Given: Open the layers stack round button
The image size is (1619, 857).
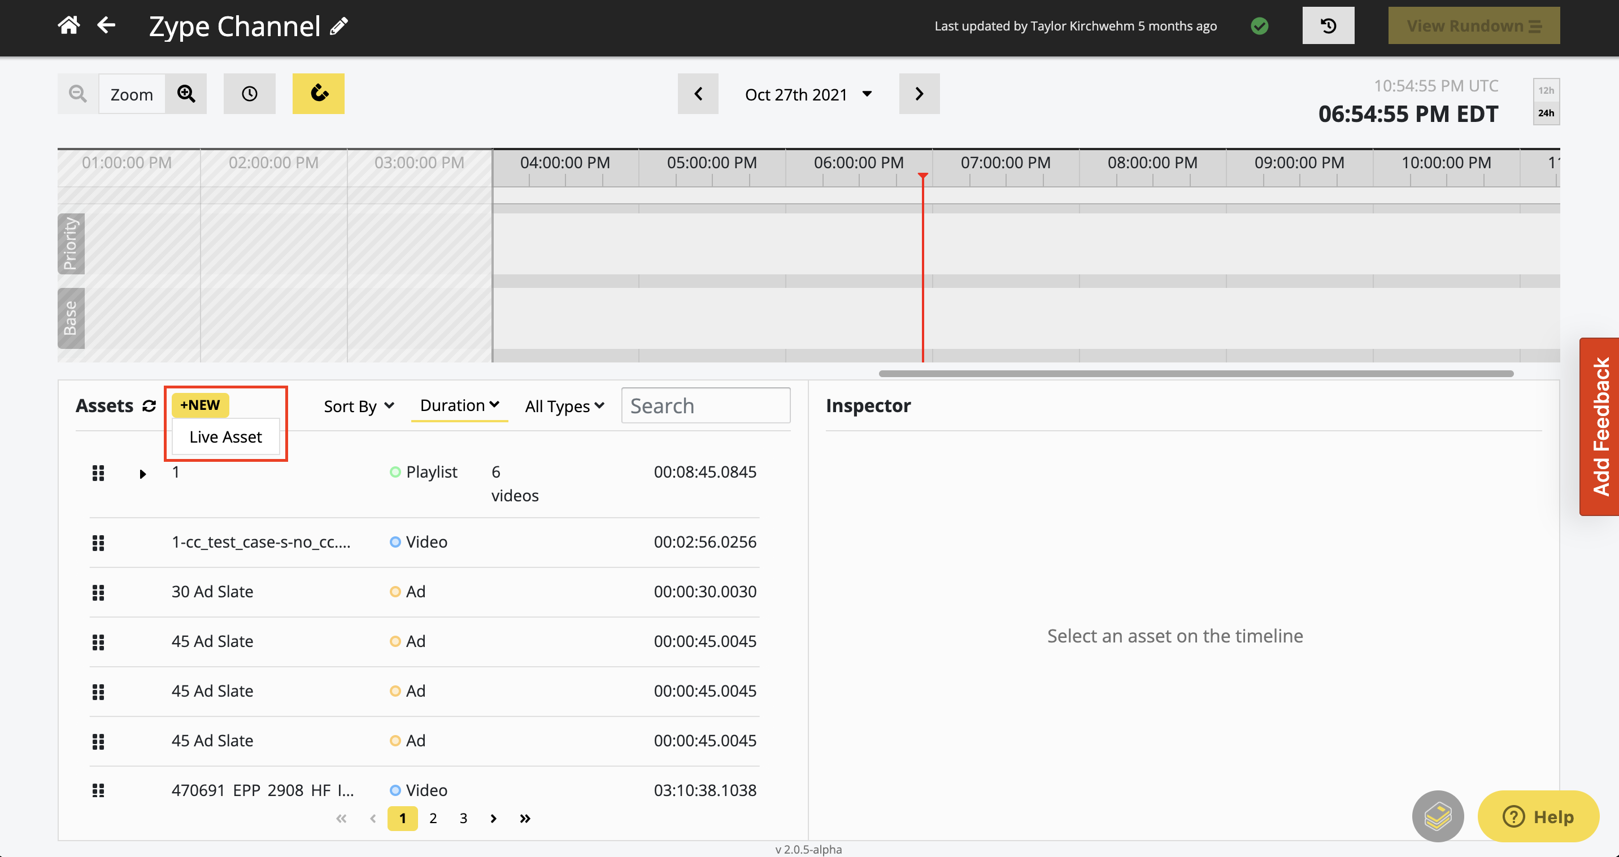Looking at the screenshot, I should point(1438,816).
